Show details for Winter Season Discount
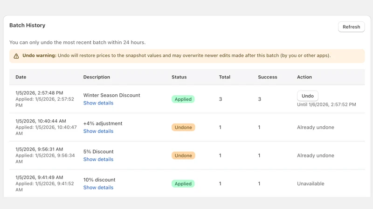 pos(98,103)
